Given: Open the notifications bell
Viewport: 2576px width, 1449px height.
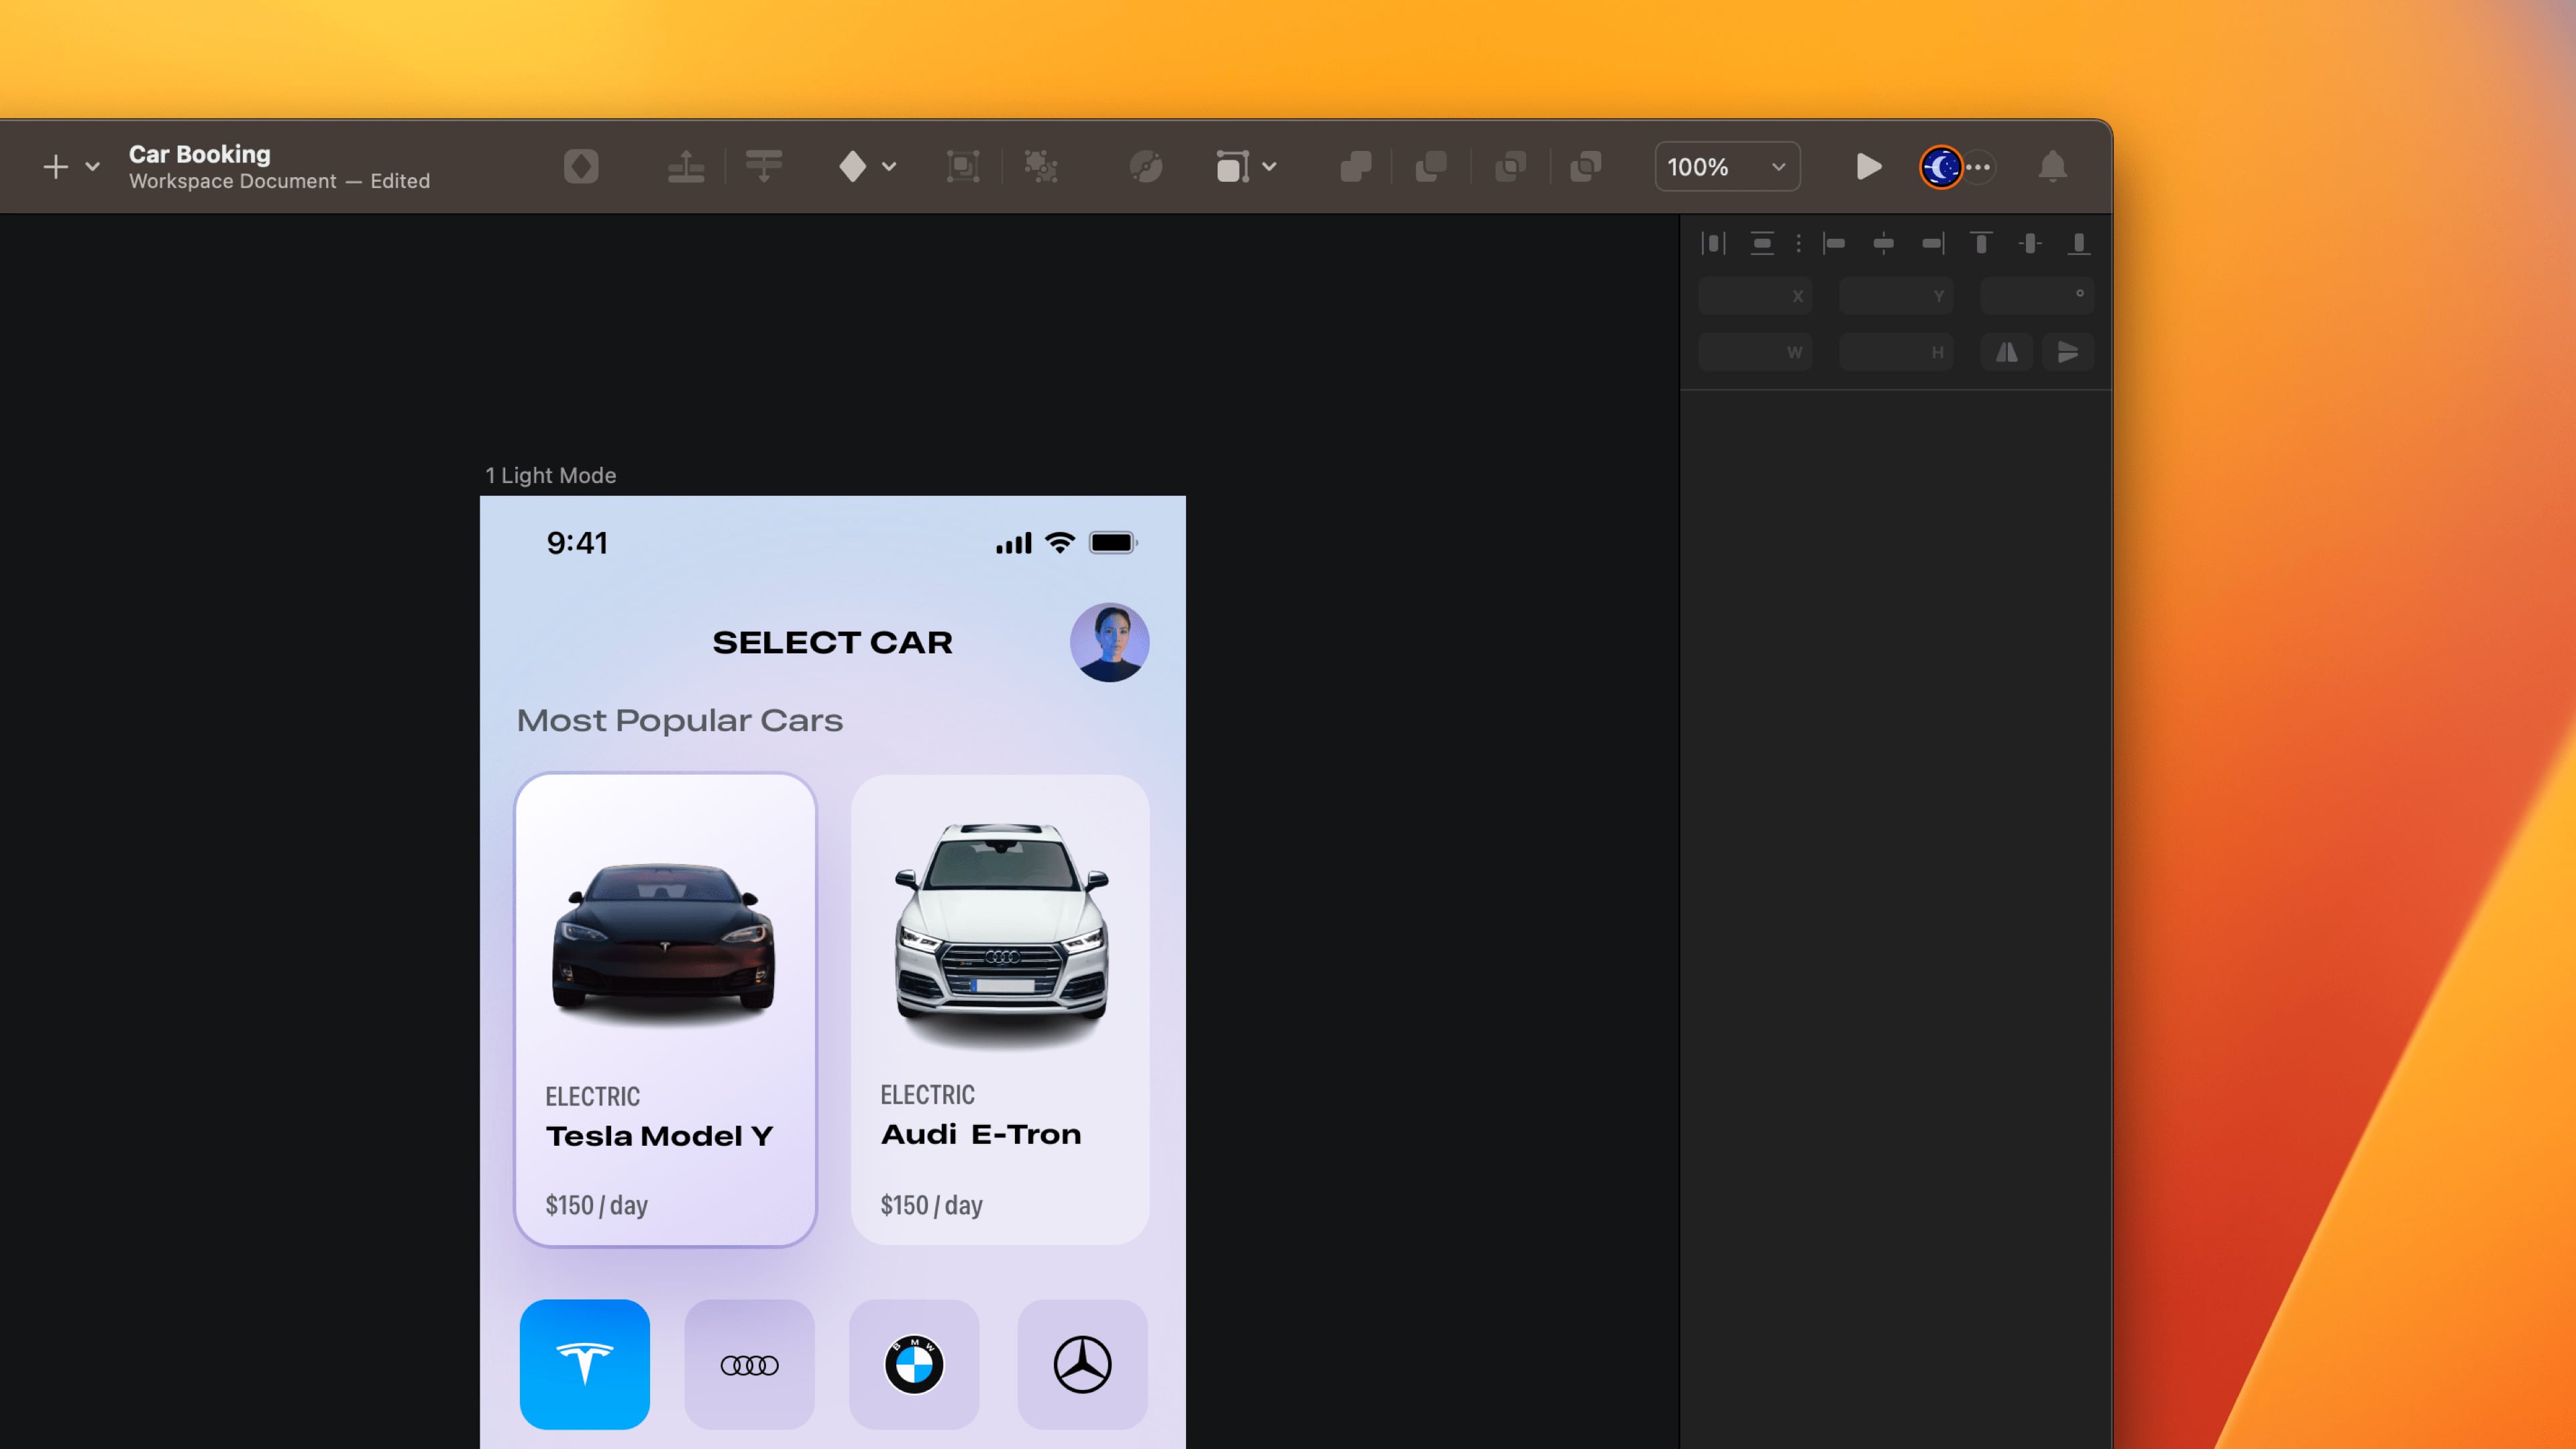Looking at the screenshot, I should [x=2053, y=167].
